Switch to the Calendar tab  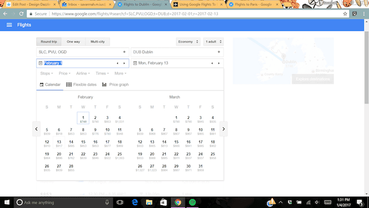coord(50,85)
